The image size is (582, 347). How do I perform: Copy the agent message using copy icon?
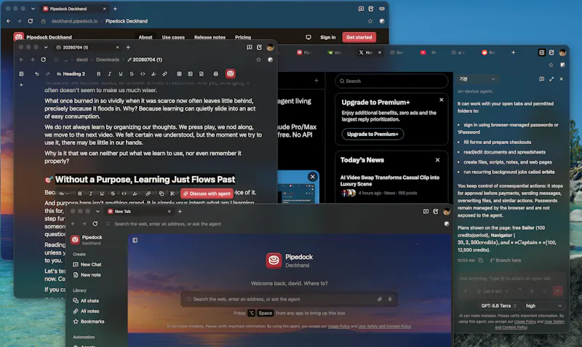(480, 260)
